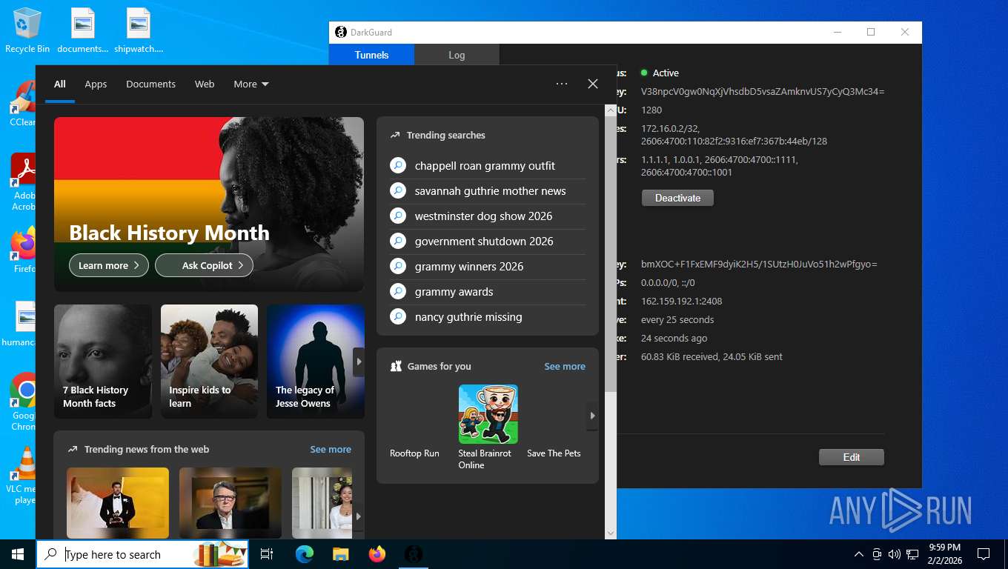Click the search icon beside government shutdown 2026

coord(398,242)
